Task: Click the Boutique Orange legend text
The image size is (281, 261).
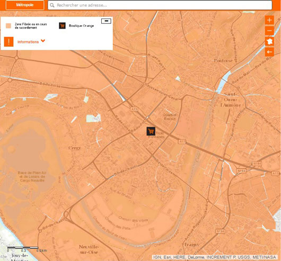Action: [x=81, y=26]
